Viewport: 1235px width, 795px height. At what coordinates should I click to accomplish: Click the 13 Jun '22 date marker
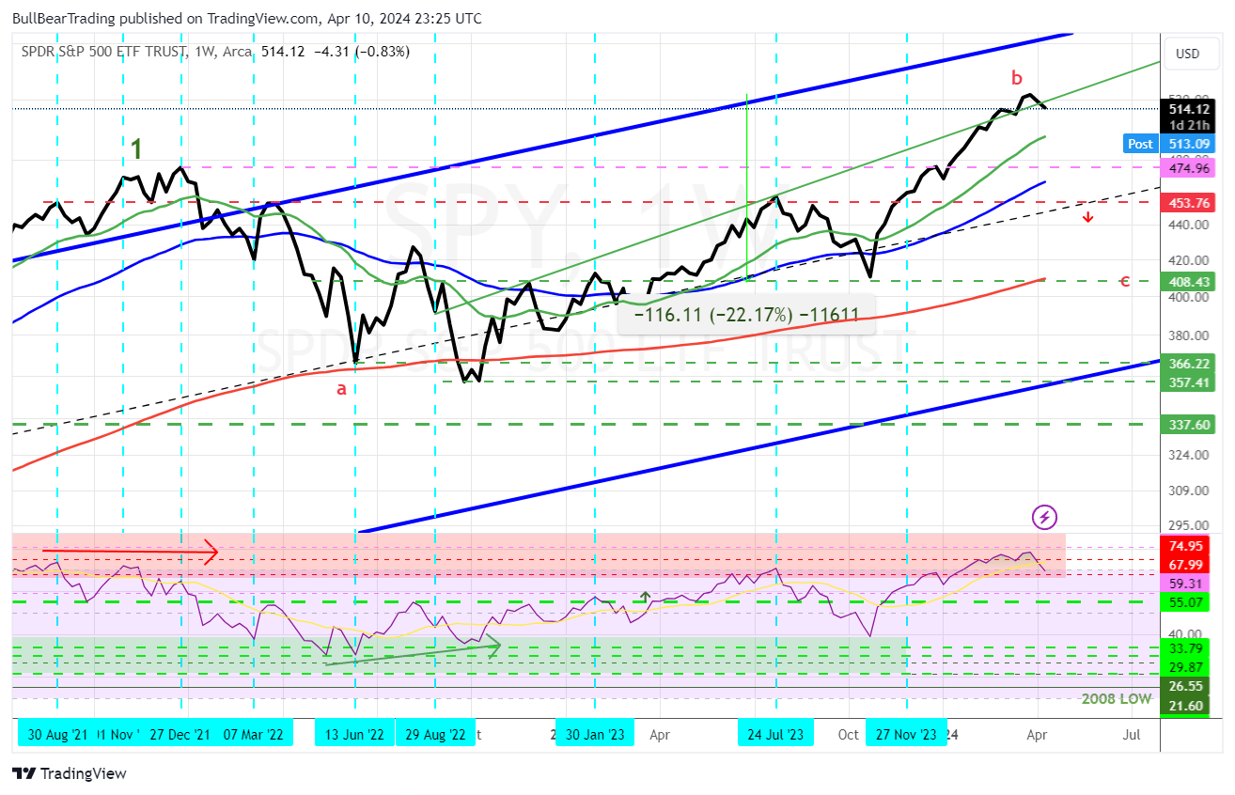(354, 735)
